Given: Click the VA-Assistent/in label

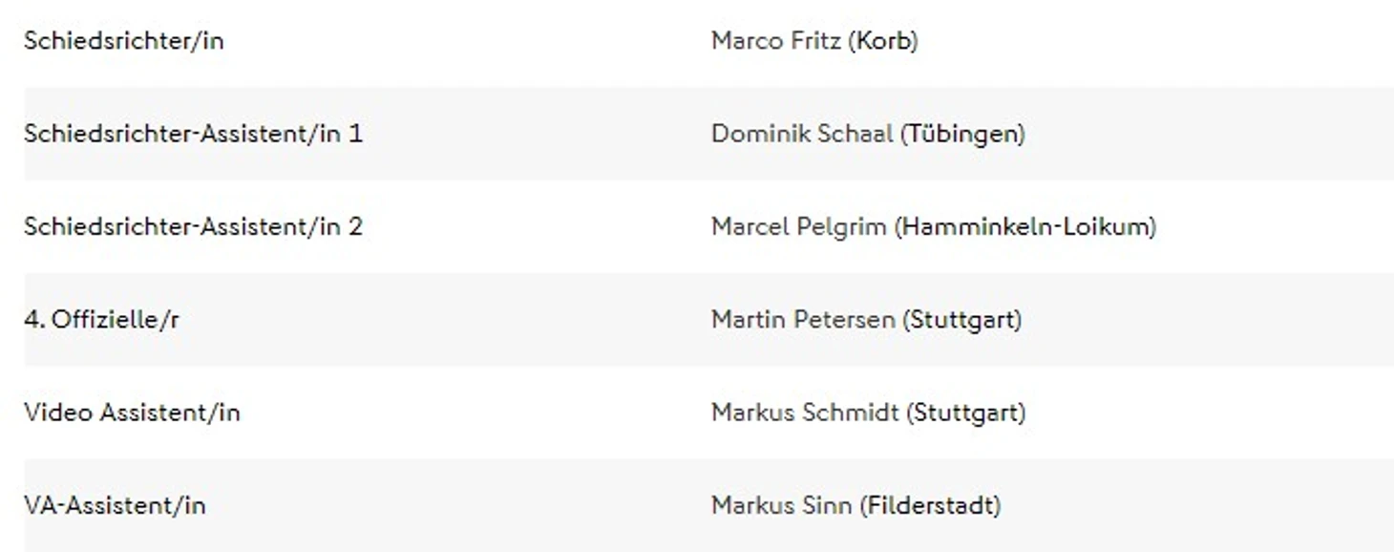Looking at the screenshot, I should 114,505.
